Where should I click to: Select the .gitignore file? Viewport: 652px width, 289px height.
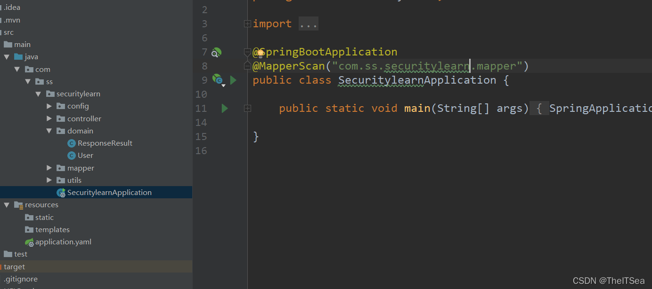[x=96, y=279]
